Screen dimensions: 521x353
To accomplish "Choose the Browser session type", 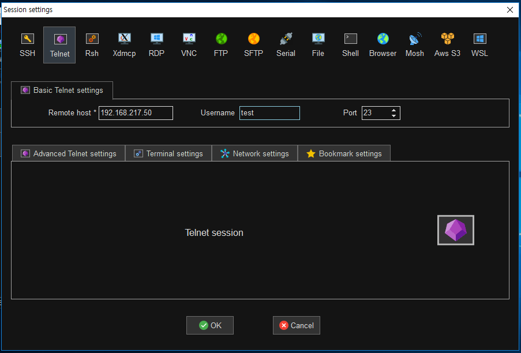I will tap(383, 45).
